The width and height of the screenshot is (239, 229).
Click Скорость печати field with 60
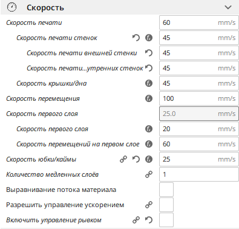199,22
